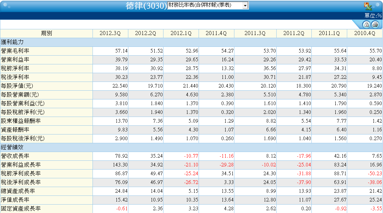Click the 25.24 net worth growth value
Screen dimensions: 383x213
(x=376, y=200)
